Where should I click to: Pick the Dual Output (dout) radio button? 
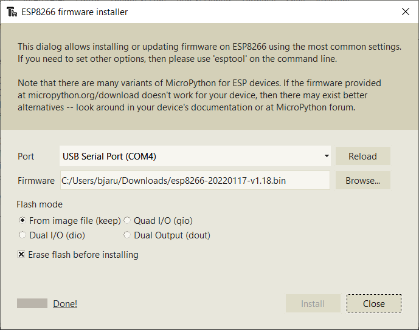(128, 235)
